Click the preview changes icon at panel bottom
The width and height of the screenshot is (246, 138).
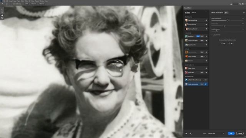tap(186, 133)
